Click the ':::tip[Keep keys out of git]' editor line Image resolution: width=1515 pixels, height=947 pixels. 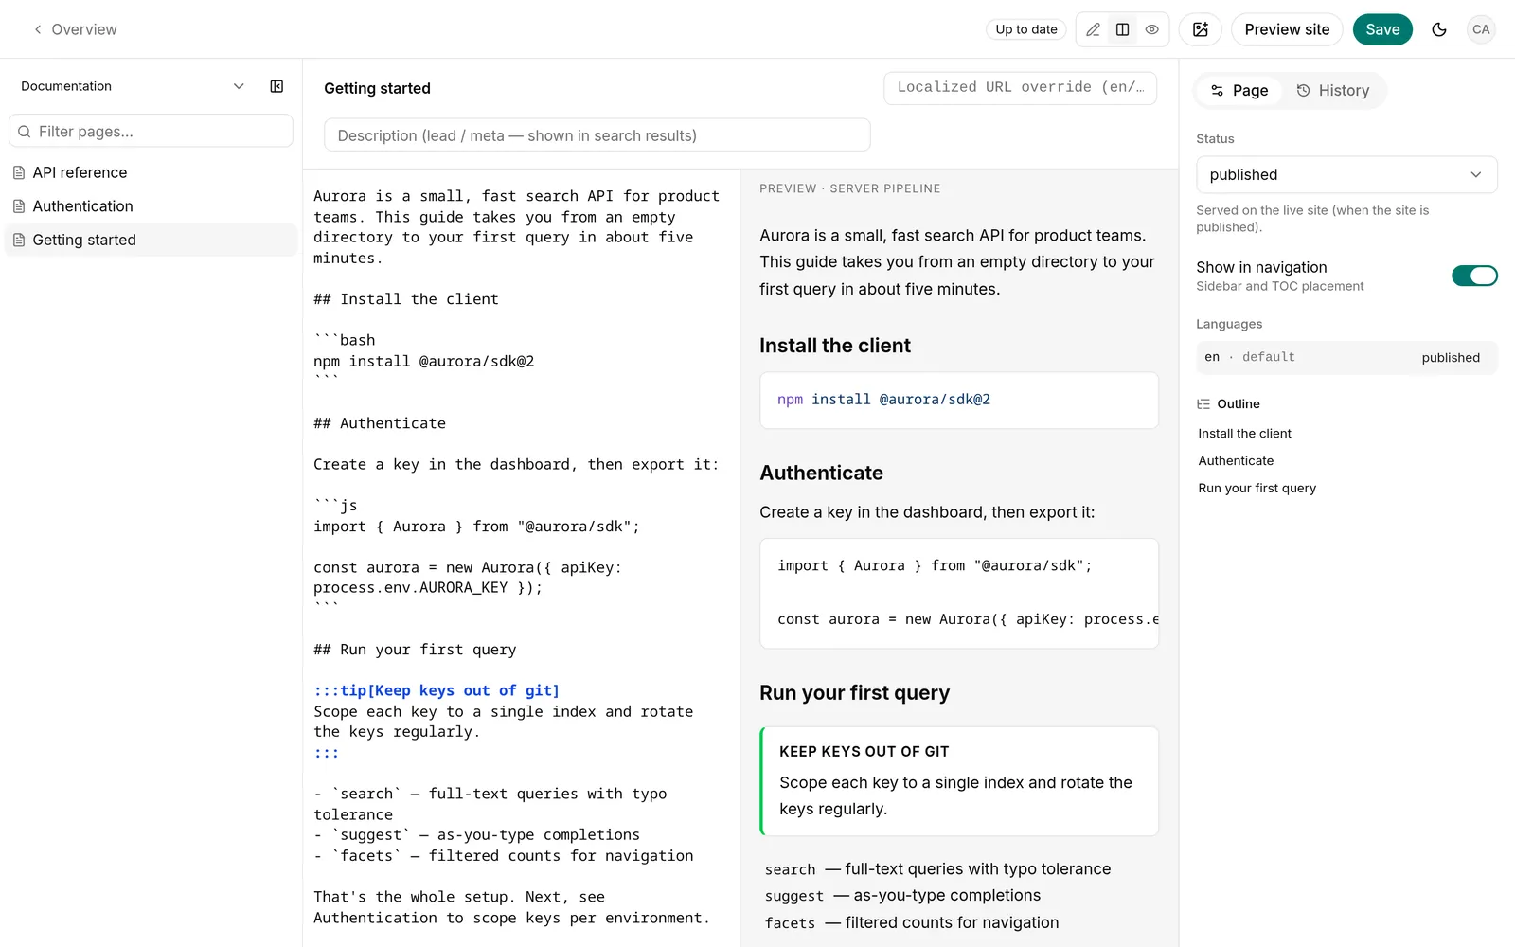(437, 691)
